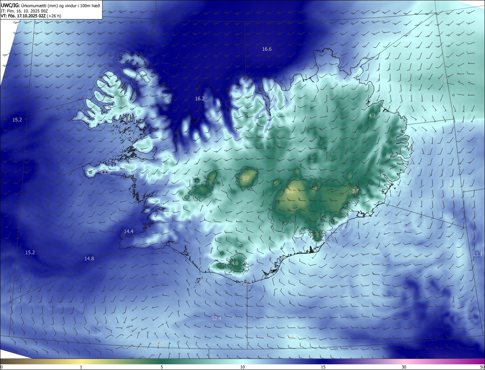Click the 0 tick label on the color scale
485x370 pixels.
(x=2, y=367)
